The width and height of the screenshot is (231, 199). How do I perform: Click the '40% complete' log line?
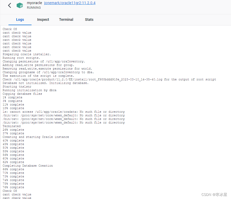coord(13,140)
